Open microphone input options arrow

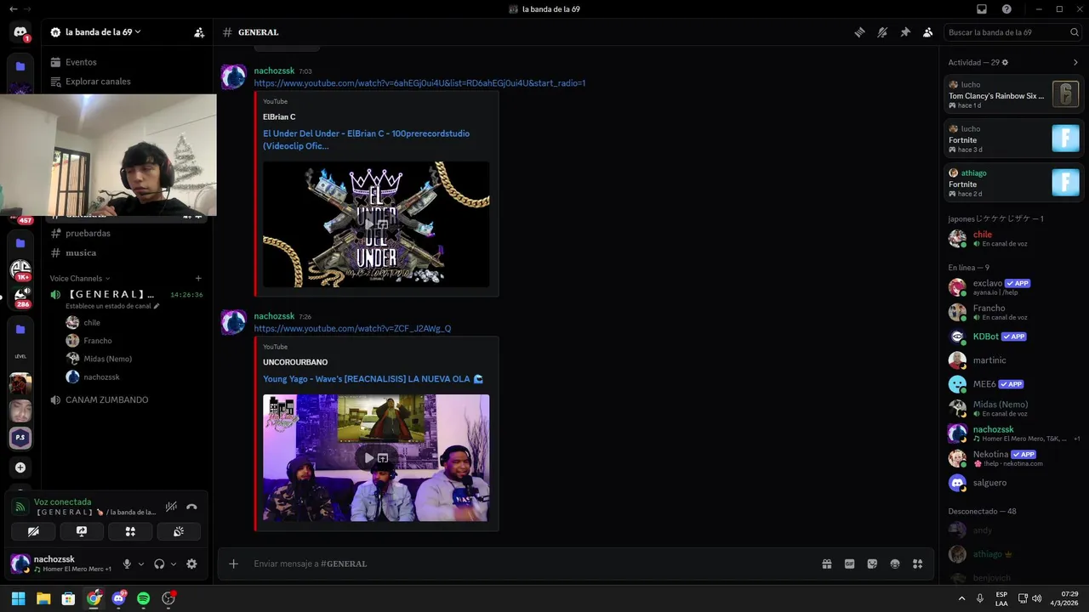141,564
